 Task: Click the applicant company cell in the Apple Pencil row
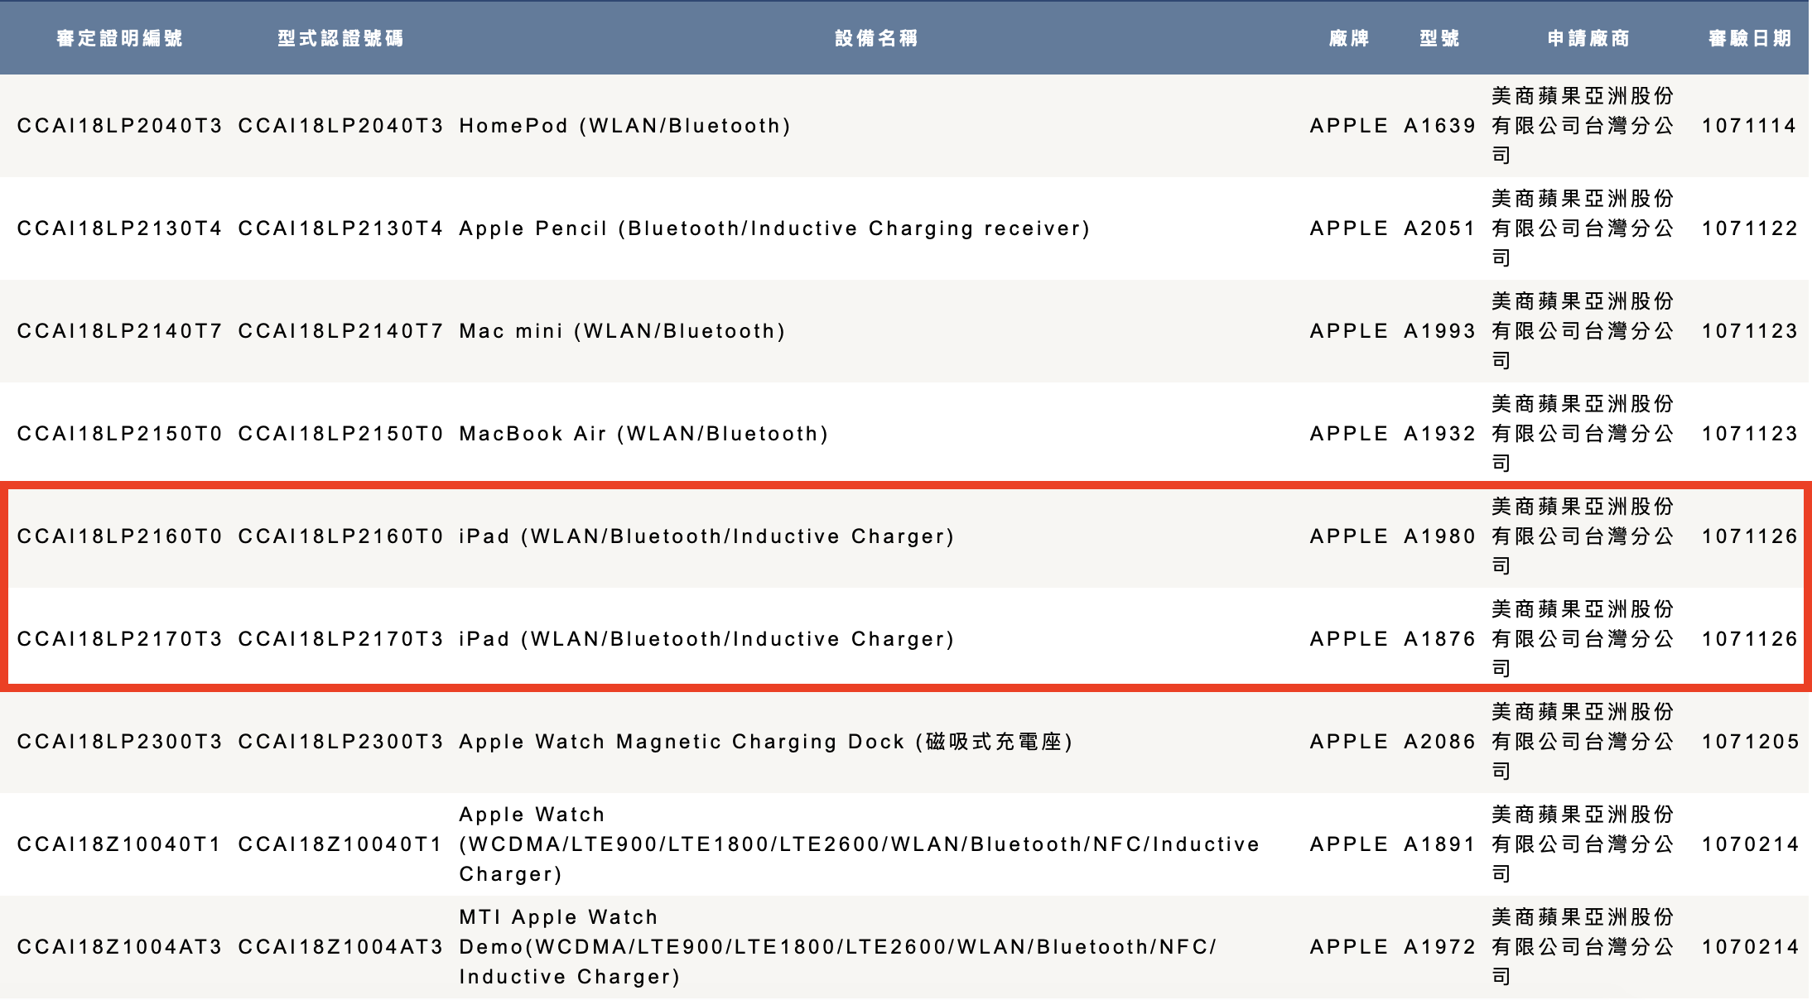point(1583,228)
